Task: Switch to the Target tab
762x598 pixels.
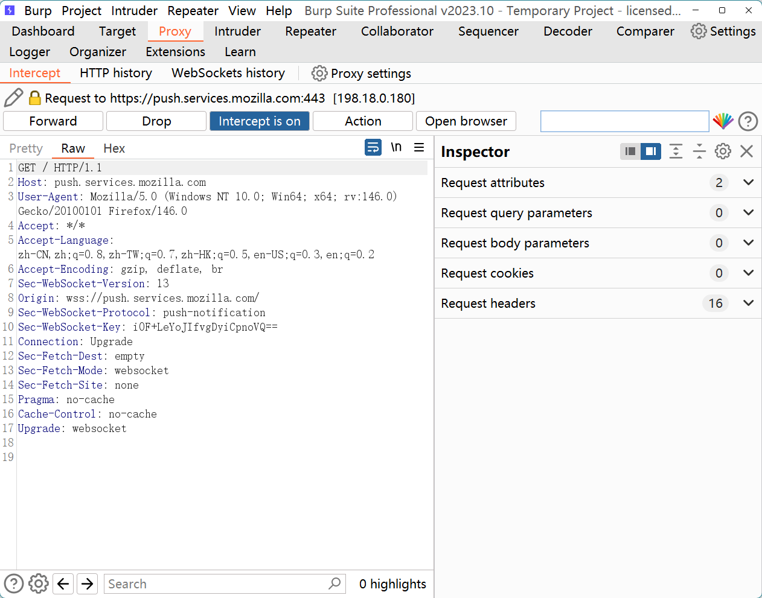Action: [117, 31]
